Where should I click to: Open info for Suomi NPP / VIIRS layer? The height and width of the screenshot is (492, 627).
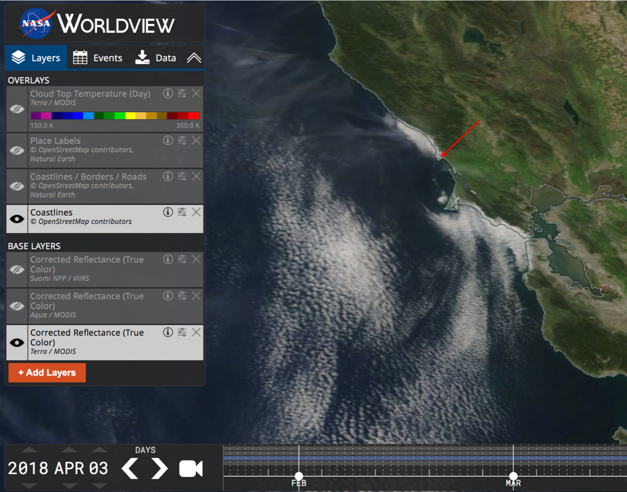pyautogui.click(x=168, y=259)
